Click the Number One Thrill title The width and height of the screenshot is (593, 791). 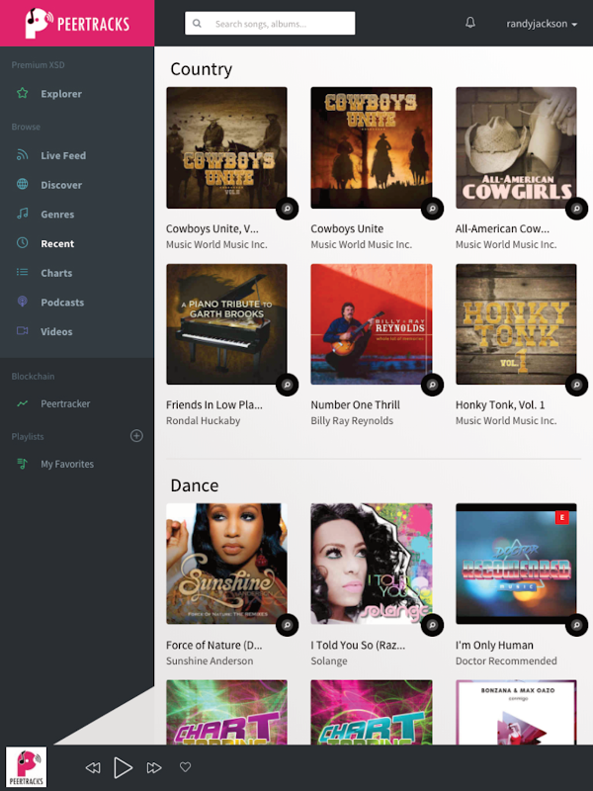pyautogui.click(x=355, y=404)
